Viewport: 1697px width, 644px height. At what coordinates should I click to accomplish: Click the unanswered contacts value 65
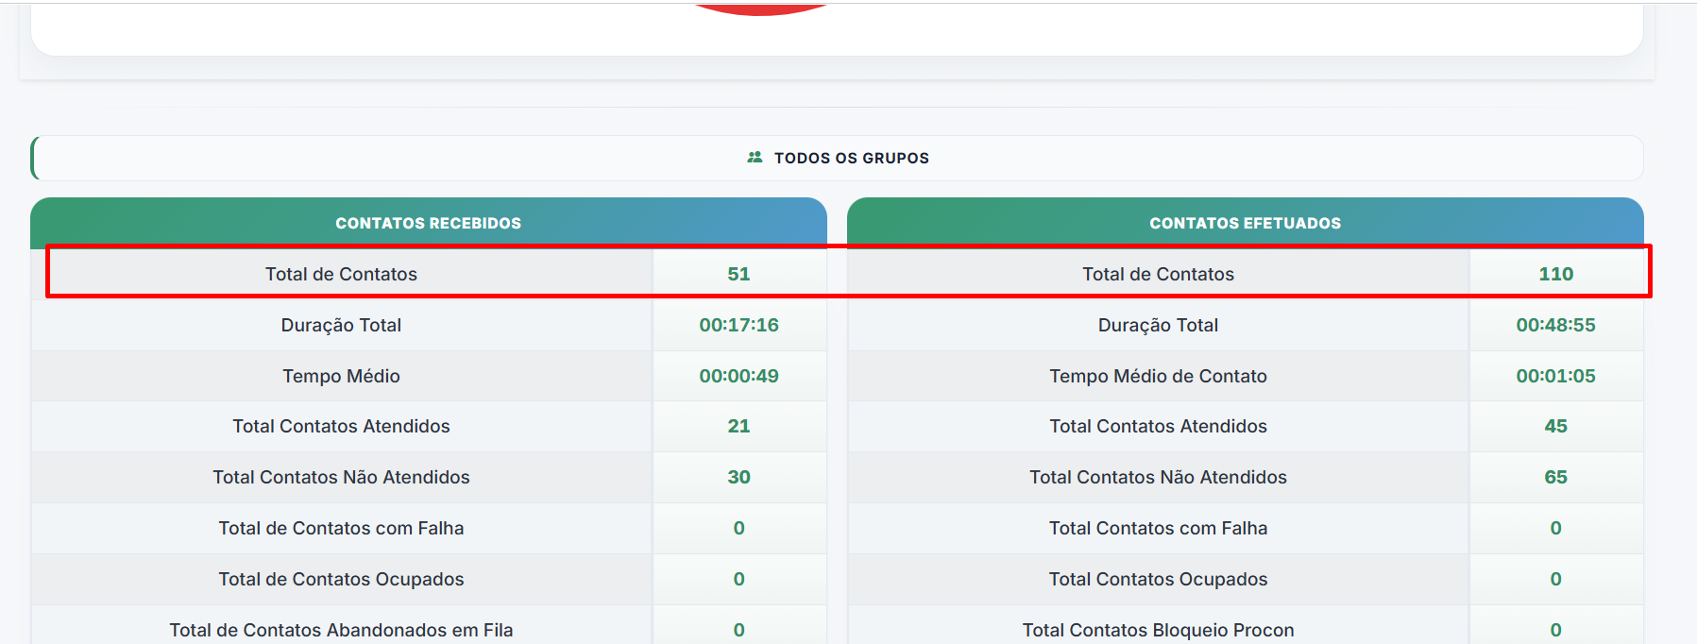point(1556,477)
